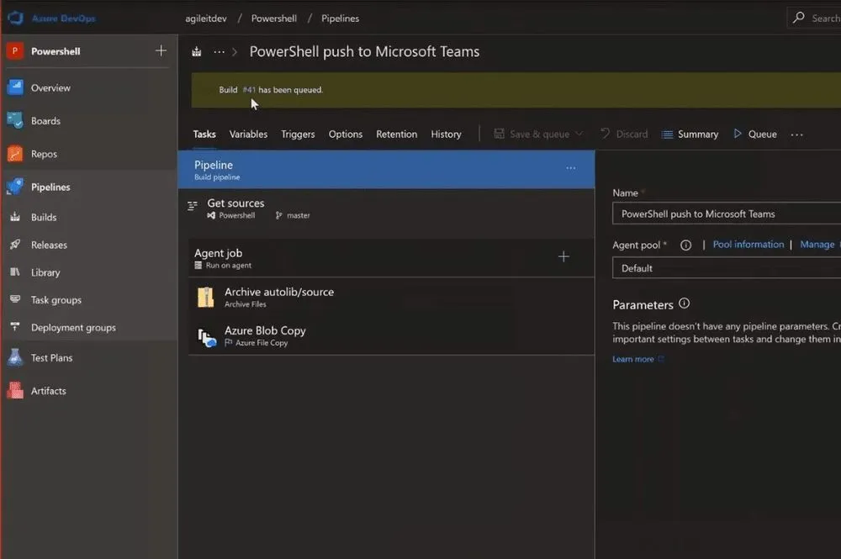Click the agileitdev breadcrumb link

(x=206, y=18)
